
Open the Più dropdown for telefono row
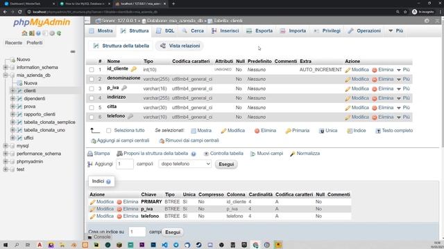click(x=404, y=117)
